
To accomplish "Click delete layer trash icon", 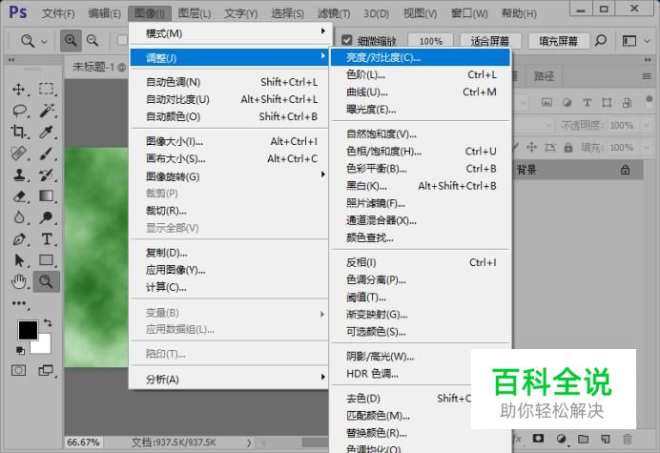I will (628, 439).
